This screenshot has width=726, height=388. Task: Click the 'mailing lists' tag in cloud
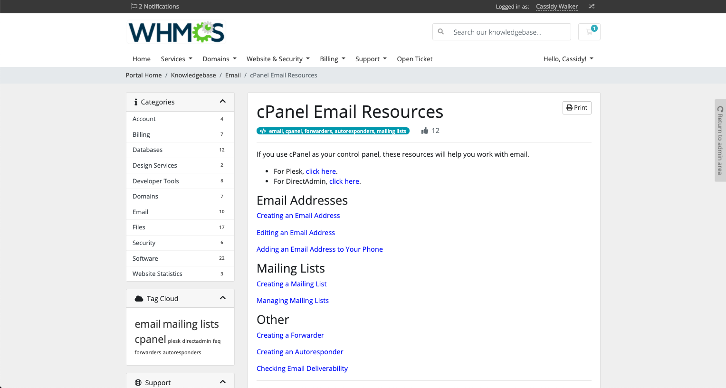point(191,324)
